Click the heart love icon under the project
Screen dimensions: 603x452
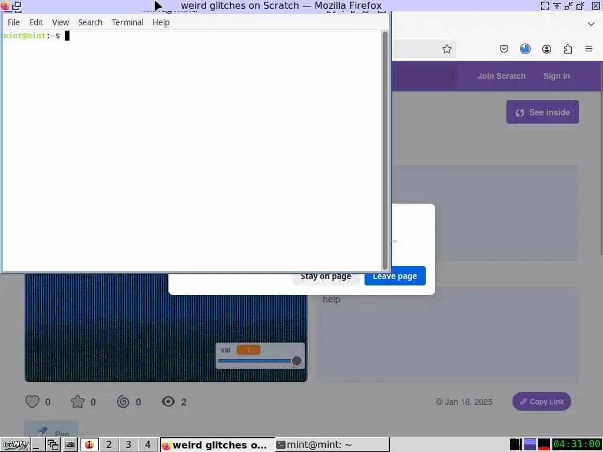click(x=32, y=401)
